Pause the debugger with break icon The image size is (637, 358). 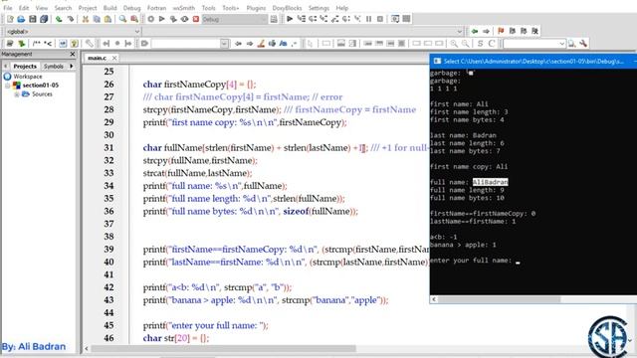point(369,19)
